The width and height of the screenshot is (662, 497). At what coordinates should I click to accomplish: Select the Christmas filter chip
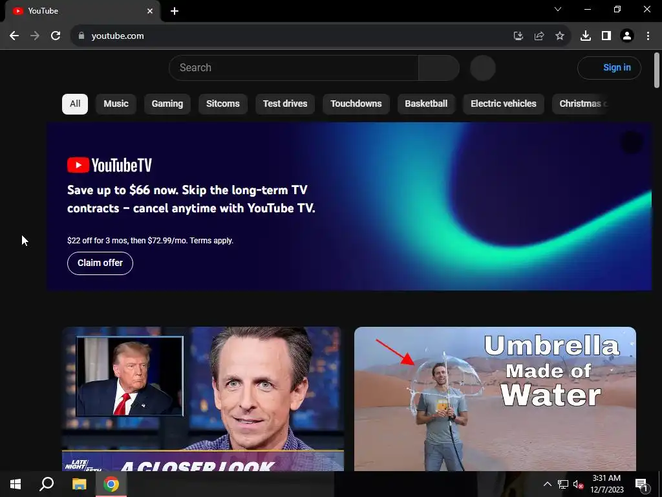[x=581, y=104]
